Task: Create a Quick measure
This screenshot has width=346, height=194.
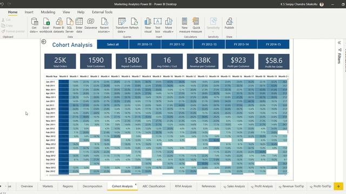Action: click(x=196, y=25)
